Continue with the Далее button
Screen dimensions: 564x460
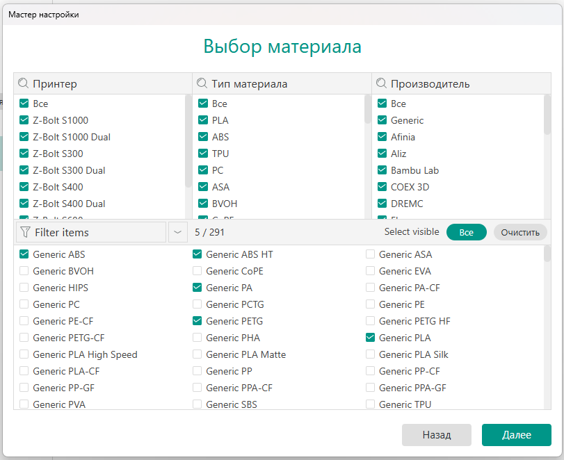(517, 435)
